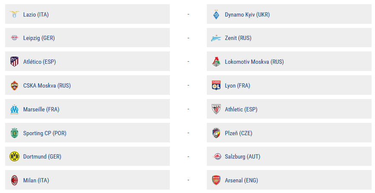Select Lokomotiv Moskva (RUS) text
This screenshot has width=375, height=193.
[x=254, y=62]
